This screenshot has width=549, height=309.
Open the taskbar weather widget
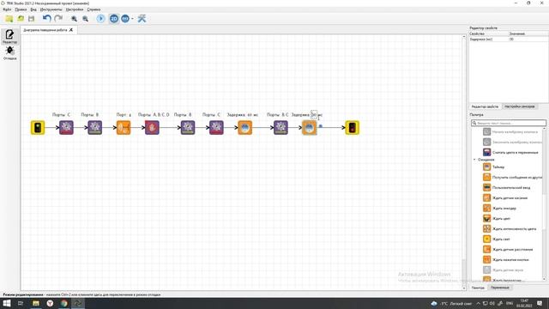[x=451, y=303]
